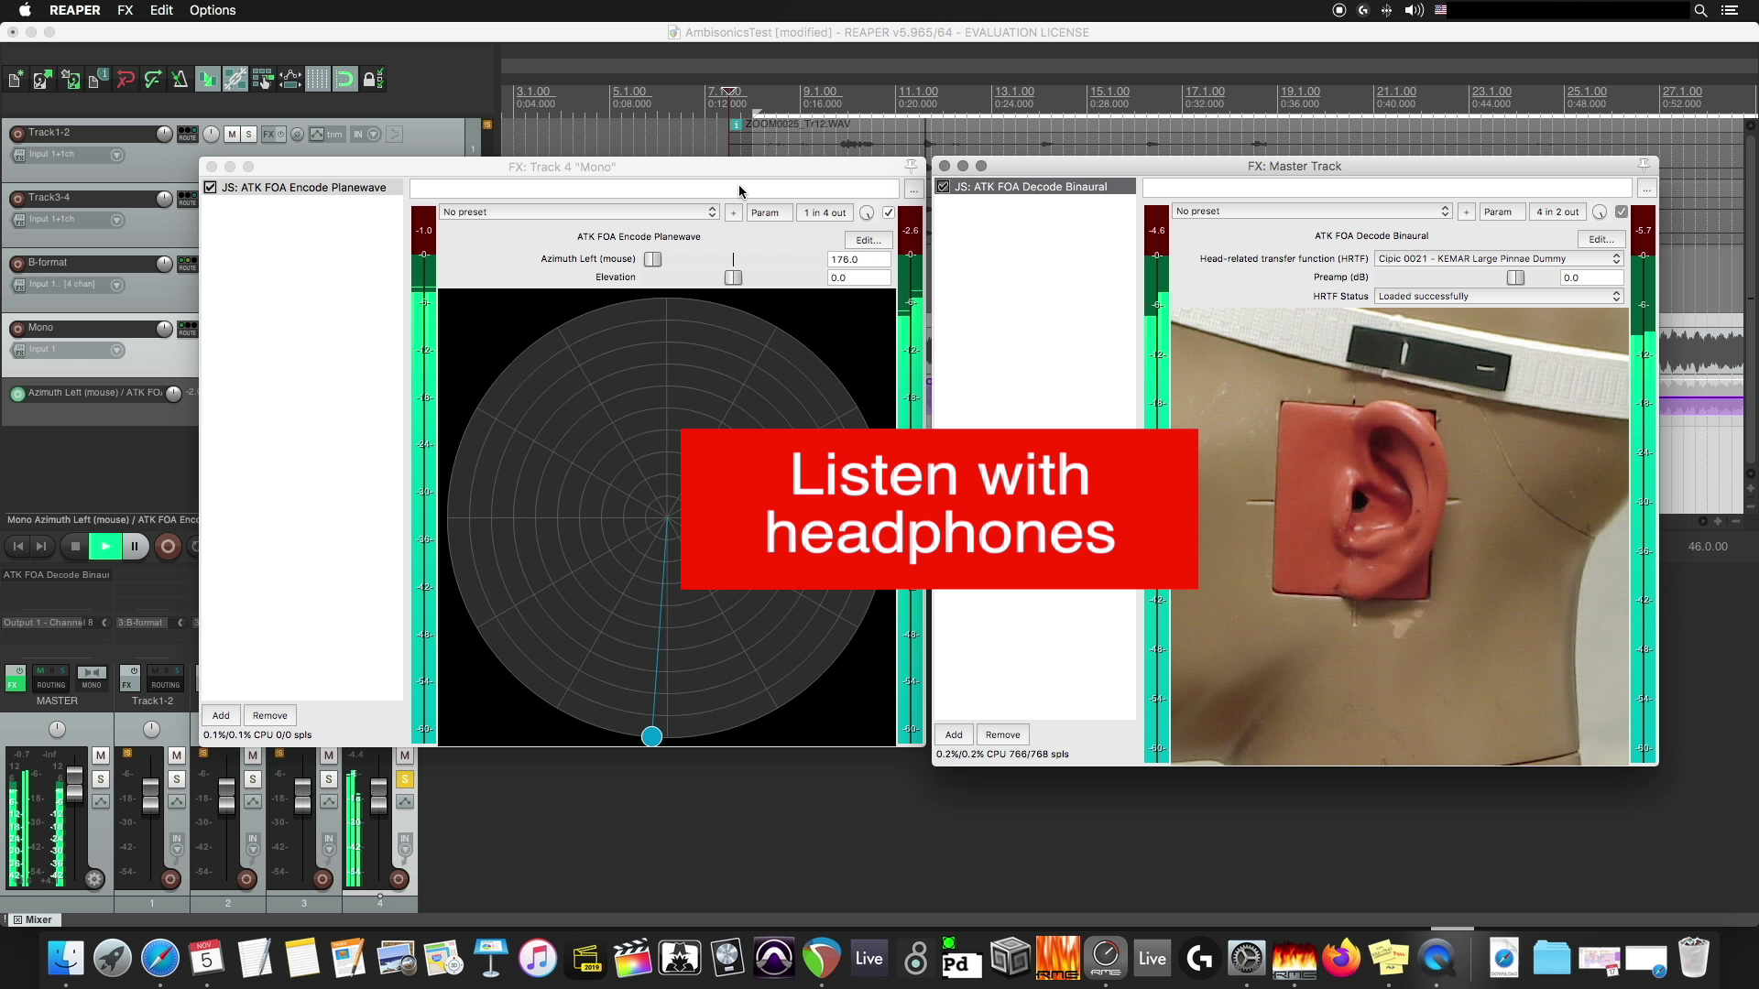The image size is (1759, 989).
Task: Toggle move envelope points with items icon
Action: [x=290, y=80]
